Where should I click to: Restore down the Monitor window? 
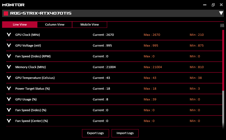(x=213, y=5)
